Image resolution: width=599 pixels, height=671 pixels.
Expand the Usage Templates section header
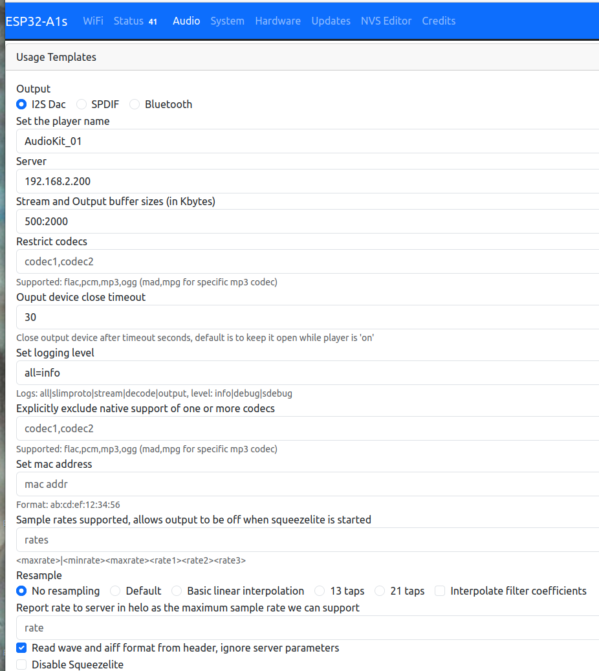click(56, 57)
